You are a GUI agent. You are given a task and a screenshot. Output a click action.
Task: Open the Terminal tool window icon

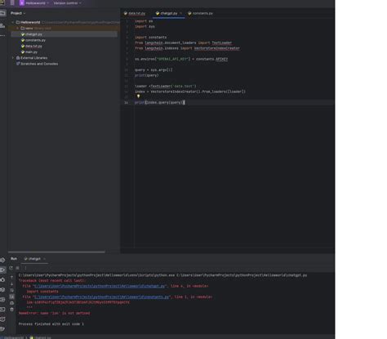pyautogui.click(x=2, y=310)
